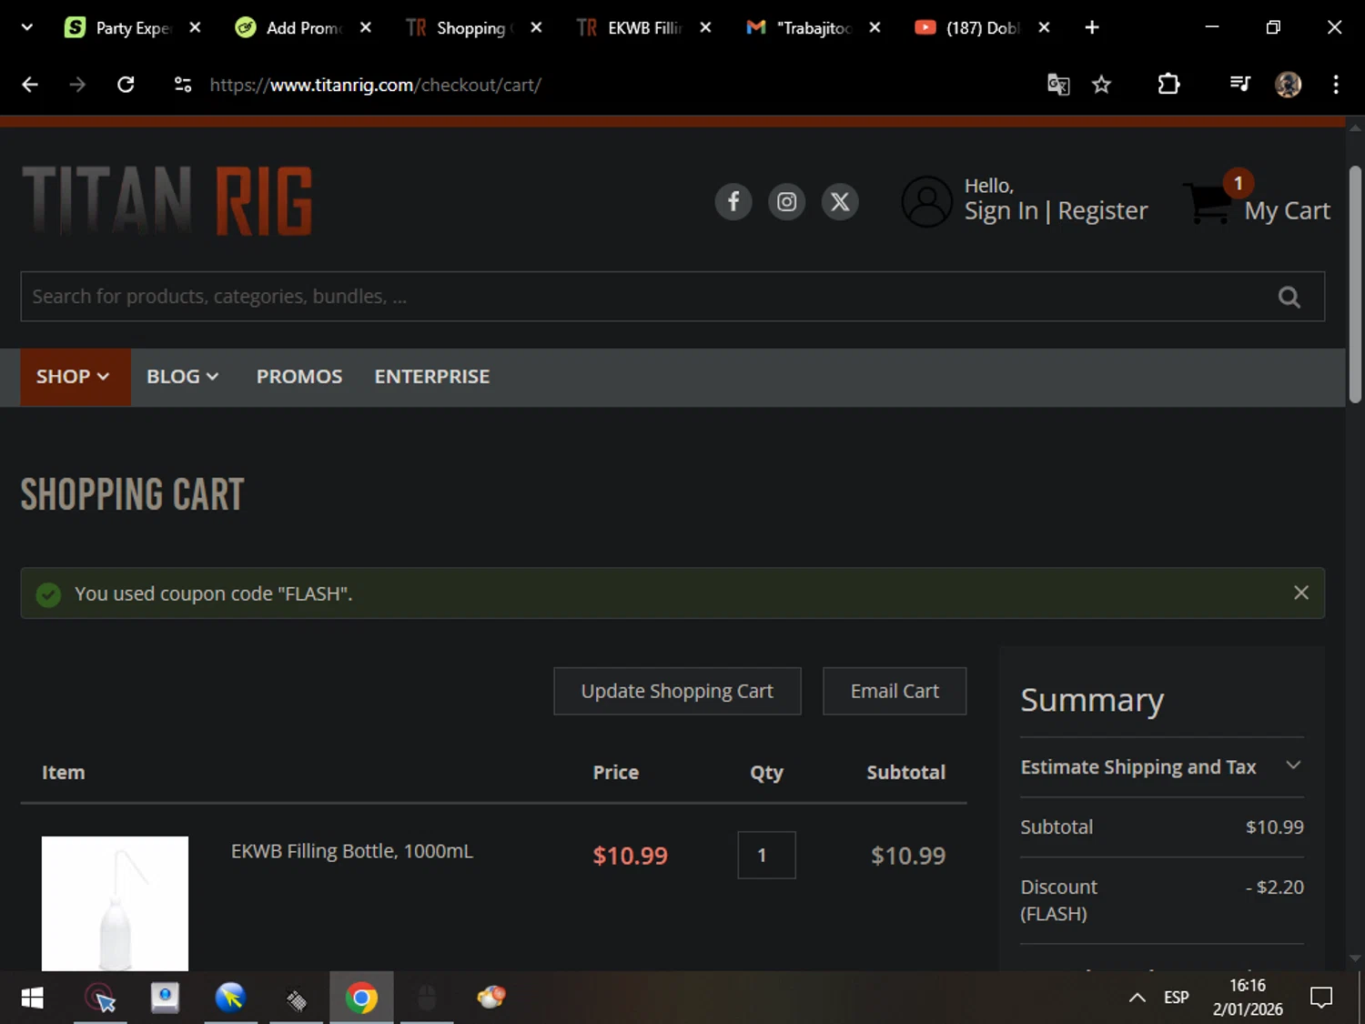Click the My Cart link text
This screenshot has height=1024, width=1365.
click(1287, 211)
